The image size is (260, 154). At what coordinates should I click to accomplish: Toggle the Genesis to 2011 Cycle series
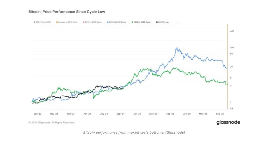pos(67,22)
